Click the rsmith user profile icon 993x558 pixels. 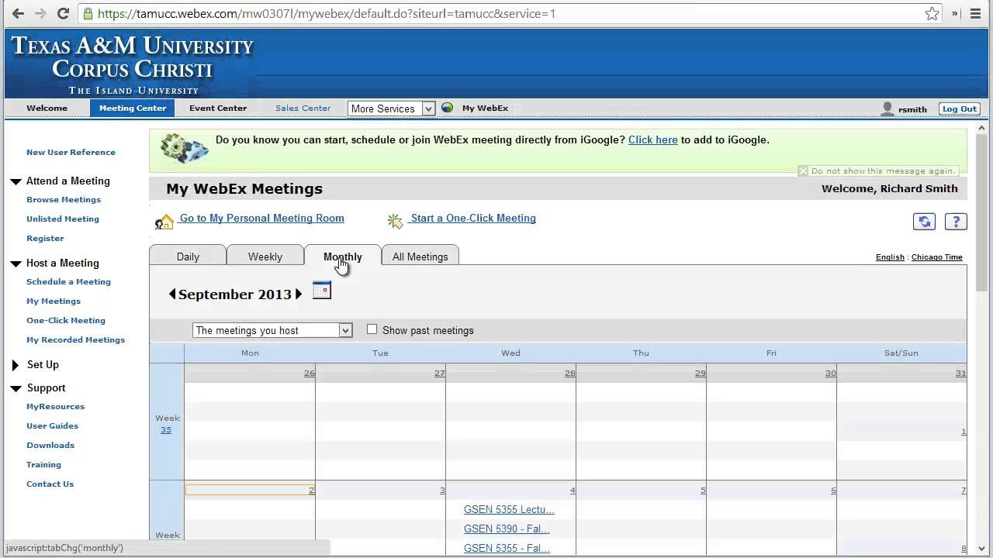[x=887, y=108]
